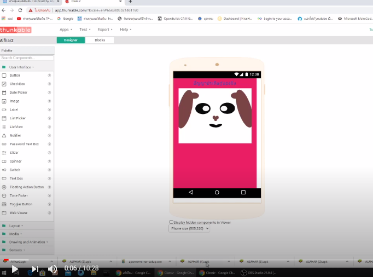Click the thunkable logo

(x=16, y=30)
